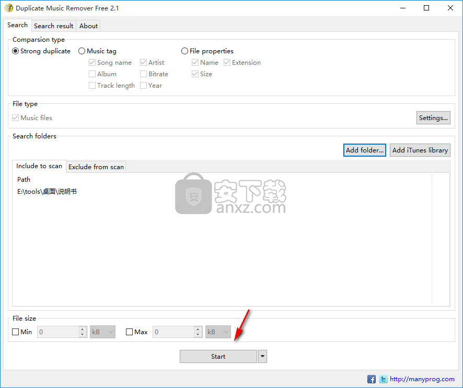Viewport: 463px width, 388px height.
Task: Click the Add folder... button
Action: point(365,150)
